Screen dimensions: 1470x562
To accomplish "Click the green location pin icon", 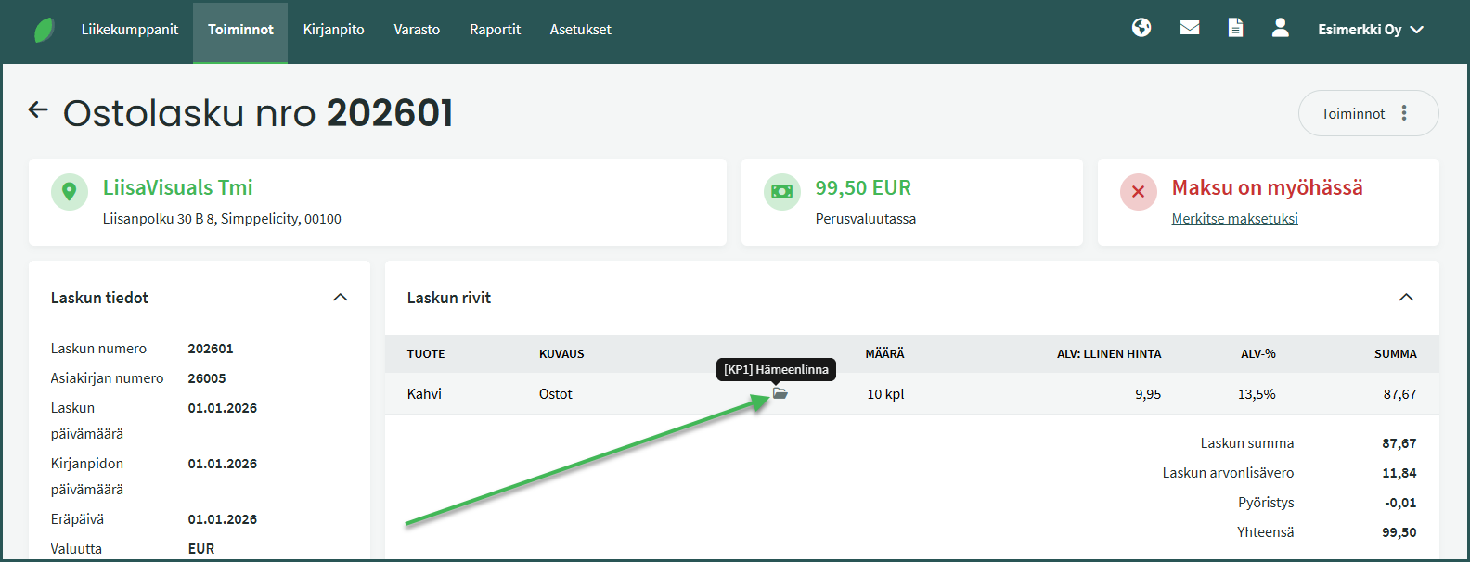I will [69, 192].
